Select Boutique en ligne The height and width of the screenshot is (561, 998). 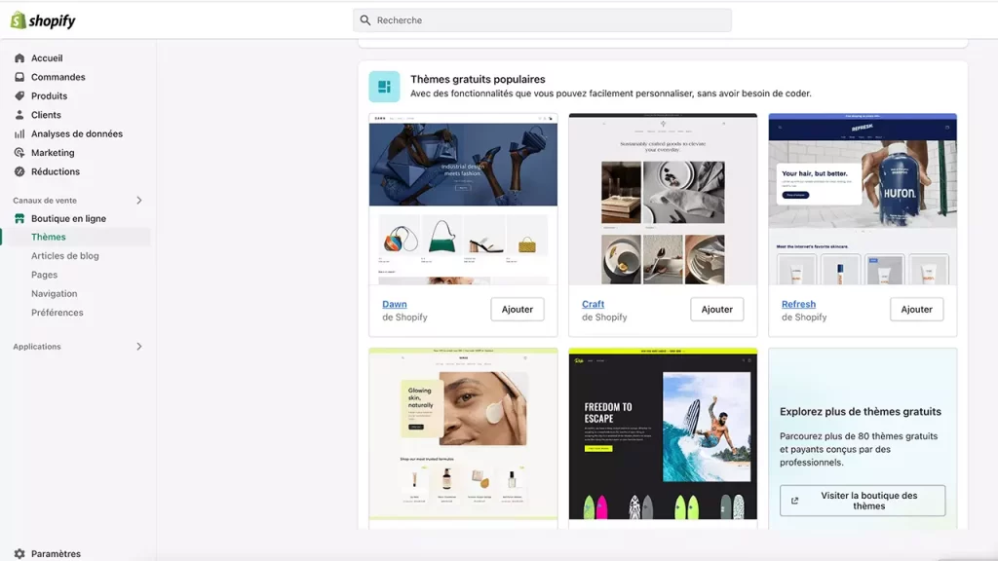point(69,219)
